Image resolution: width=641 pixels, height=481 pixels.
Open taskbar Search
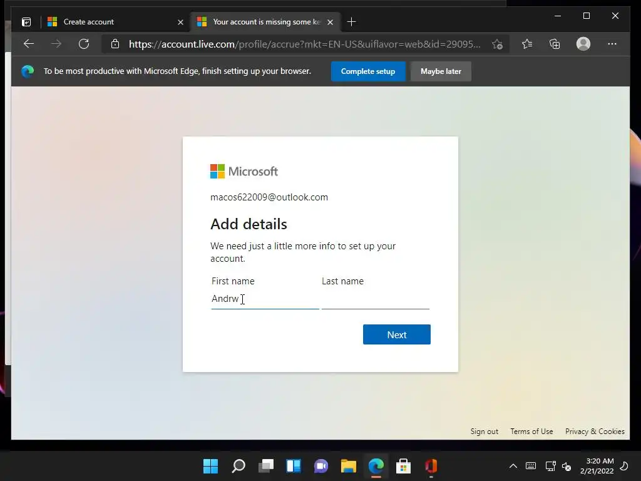(238, 466)
